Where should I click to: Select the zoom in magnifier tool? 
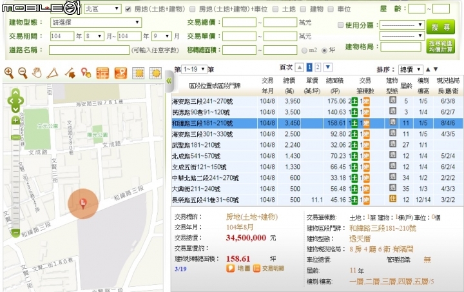[x=9, y=73]
